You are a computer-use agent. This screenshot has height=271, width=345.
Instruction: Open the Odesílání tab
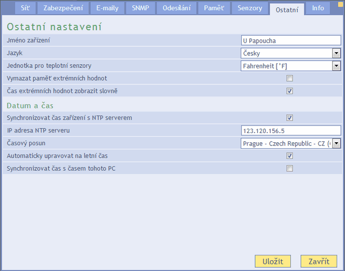point(176,8)
